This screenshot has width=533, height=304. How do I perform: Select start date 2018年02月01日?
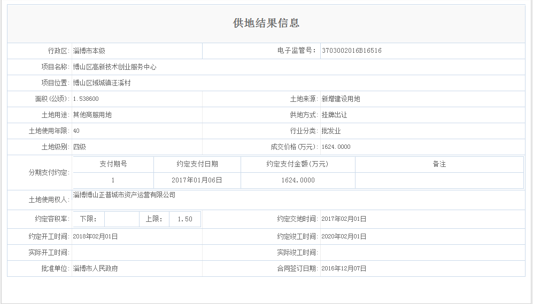[x=96, y=236]
